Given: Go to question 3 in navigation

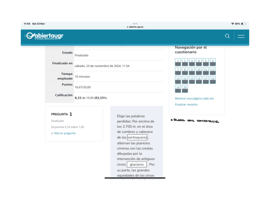Looking at the screenshot, I should pos(192,62).
